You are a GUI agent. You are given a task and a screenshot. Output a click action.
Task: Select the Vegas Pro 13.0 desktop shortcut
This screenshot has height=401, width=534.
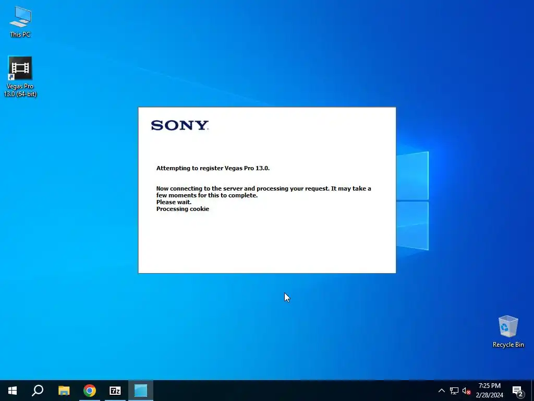click(x=20, y=77)
